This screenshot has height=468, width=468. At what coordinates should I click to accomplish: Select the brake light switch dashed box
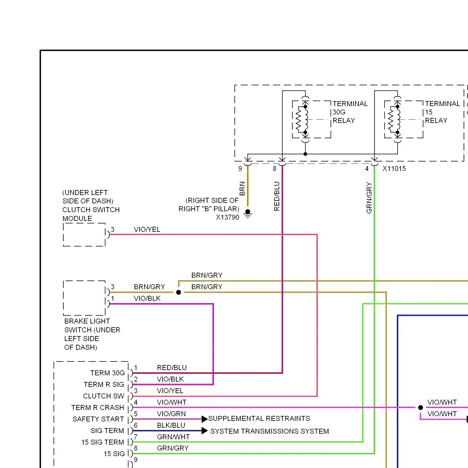(84, 298)
